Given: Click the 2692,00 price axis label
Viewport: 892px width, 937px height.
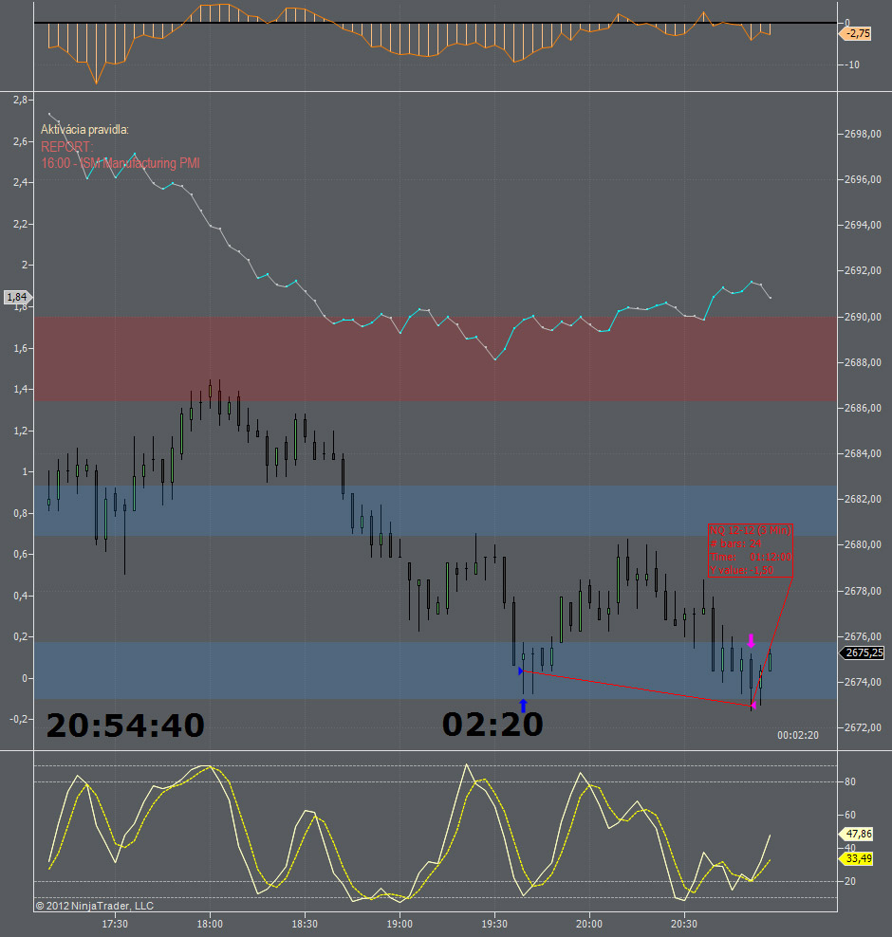Looking at the screenshot, I should (863, 270).
